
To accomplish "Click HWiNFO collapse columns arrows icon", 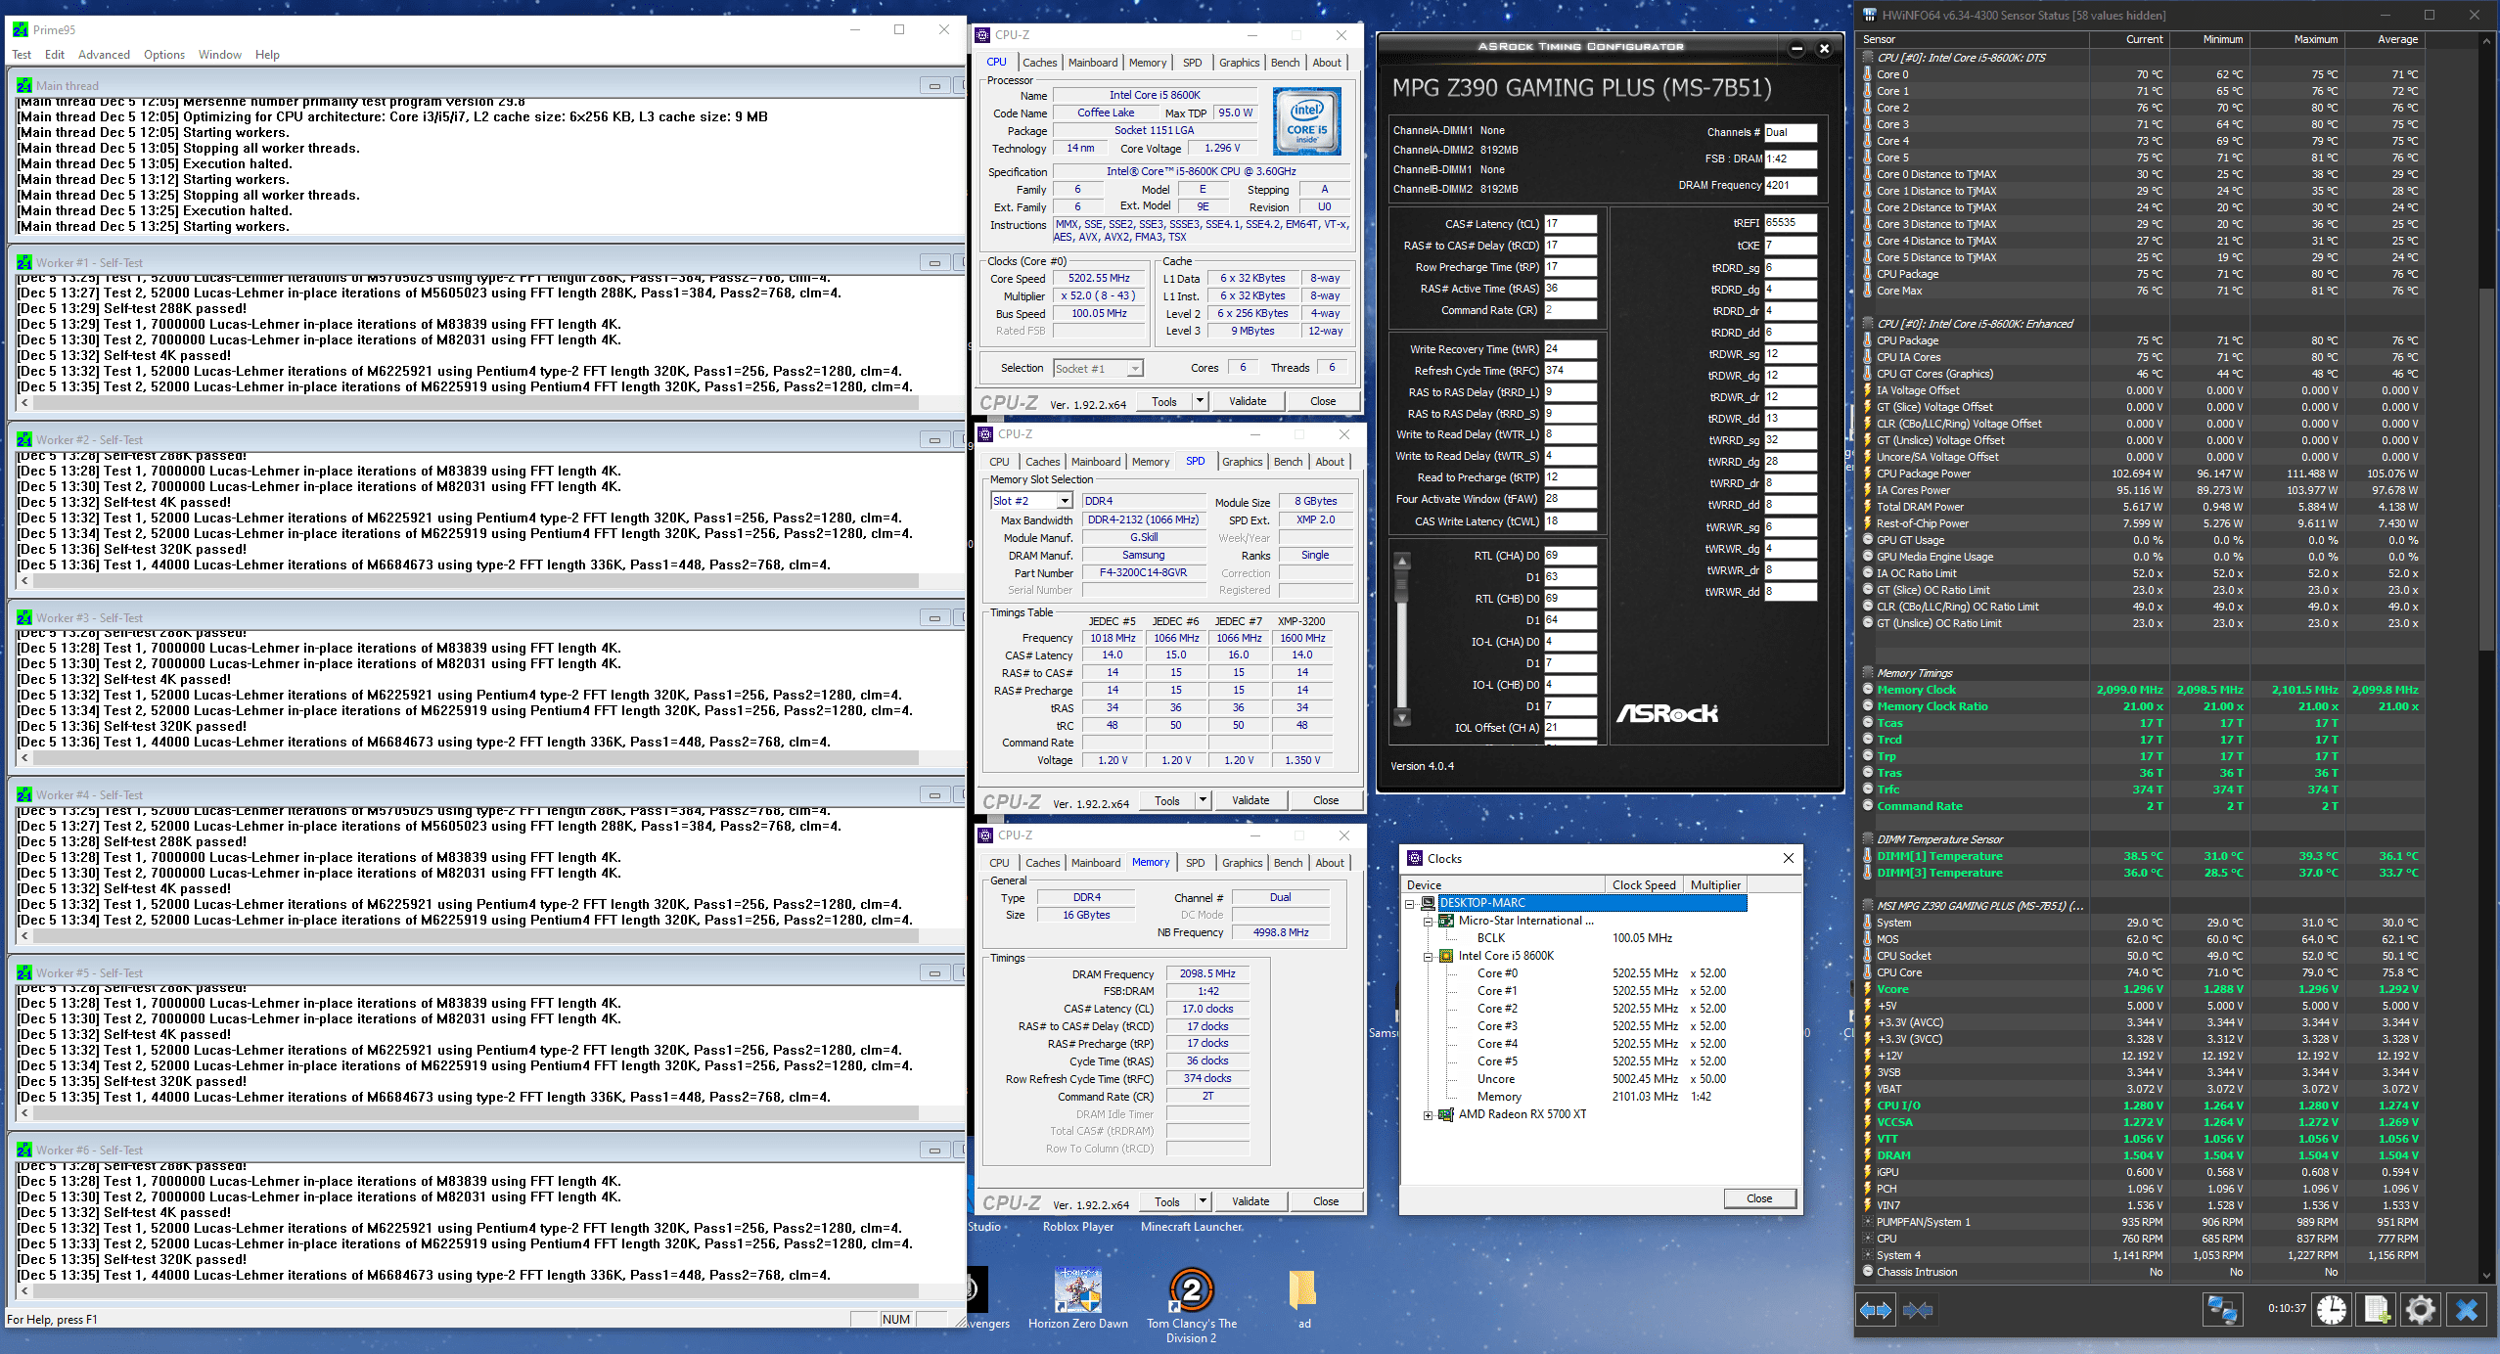I will pyautogui.click(x=1918, y=1310).
